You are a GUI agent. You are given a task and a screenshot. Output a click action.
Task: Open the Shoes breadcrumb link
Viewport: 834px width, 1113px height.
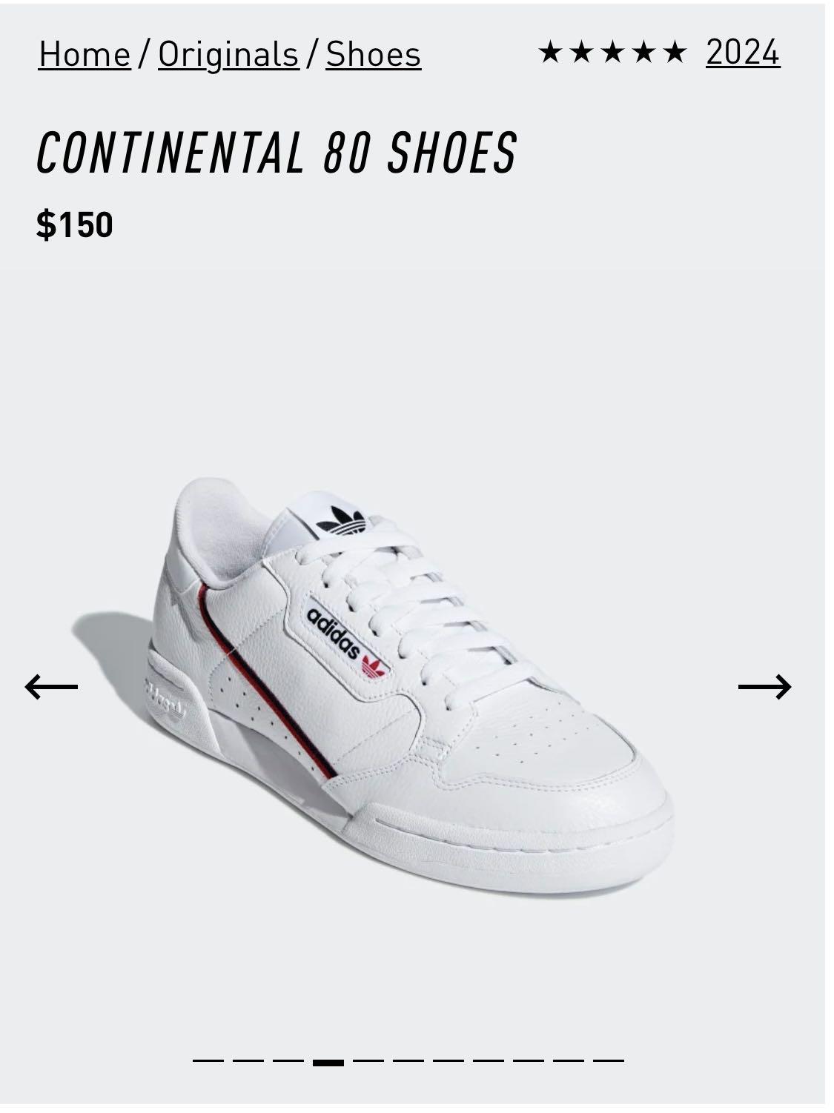[x=374, y=54]
